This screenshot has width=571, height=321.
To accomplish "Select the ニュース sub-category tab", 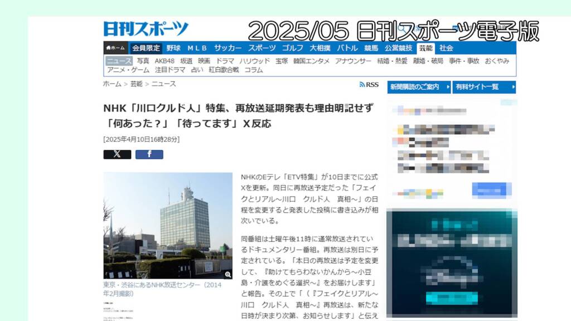I will (119, 61).
